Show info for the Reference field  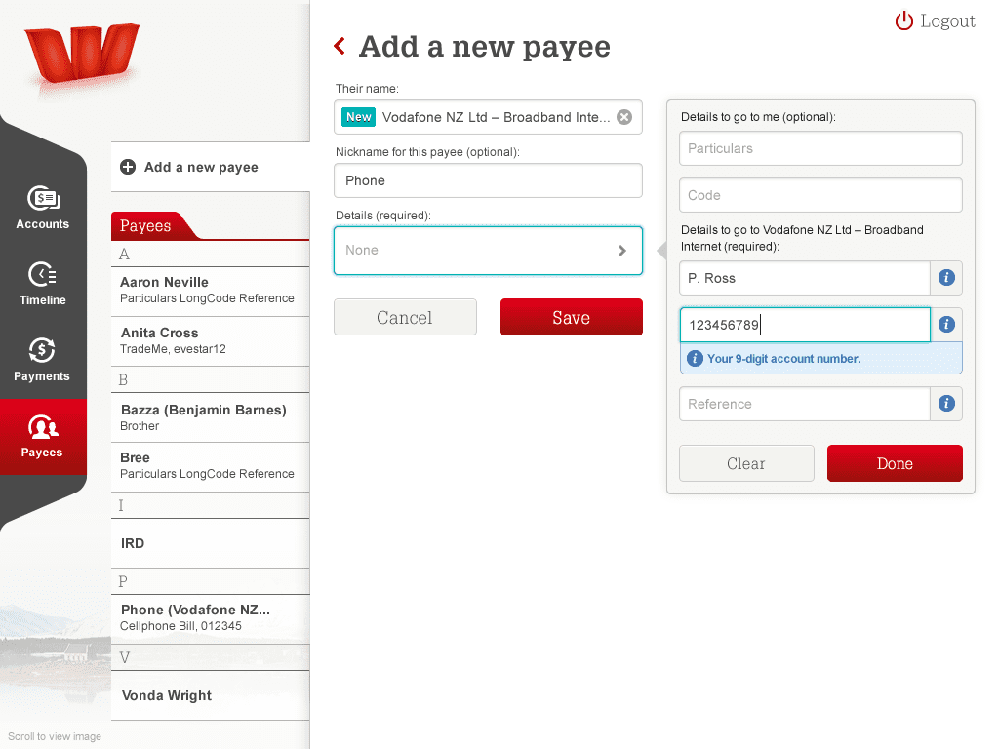946,403
